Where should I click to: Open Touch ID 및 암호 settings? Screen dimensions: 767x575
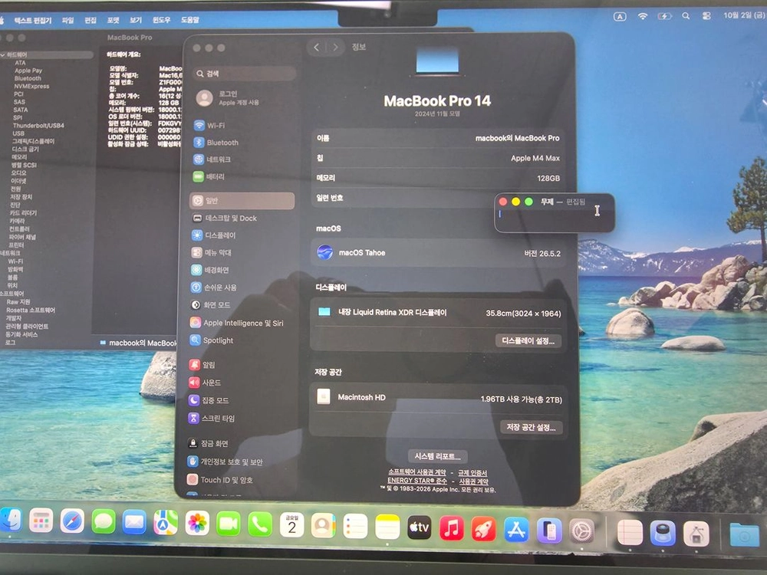pos(219,480)
